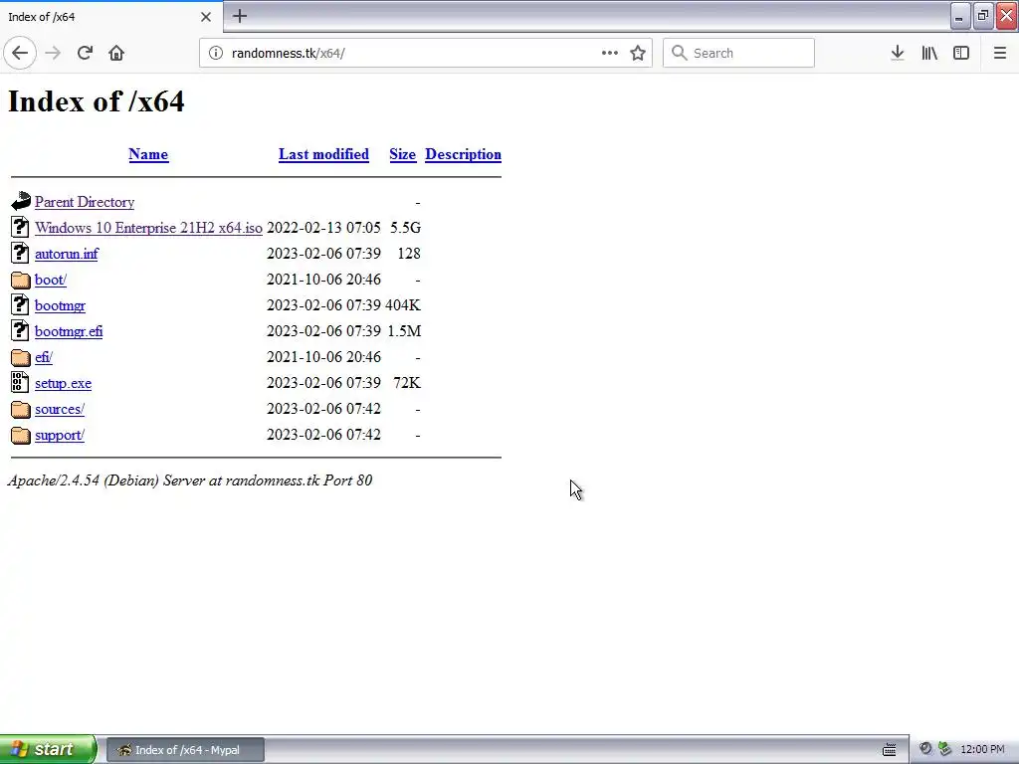Open a new tab with plus button
The image size is (1019, 764).
[240, 16]
